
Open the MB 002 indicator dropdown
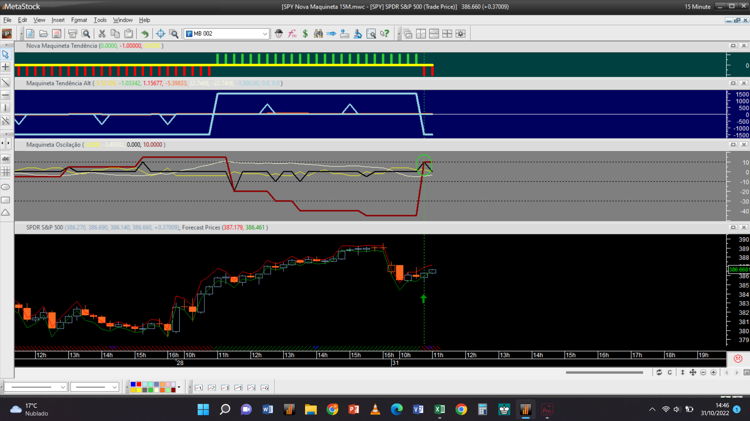pos(265,34)
